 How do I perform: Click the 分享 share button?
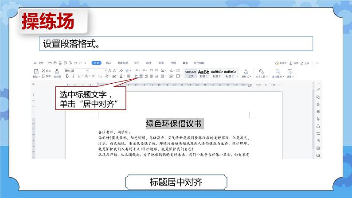point(305,63)
